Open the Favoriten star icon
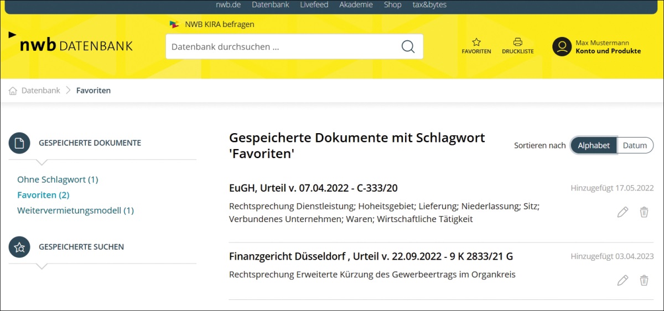 pos(476,42)
